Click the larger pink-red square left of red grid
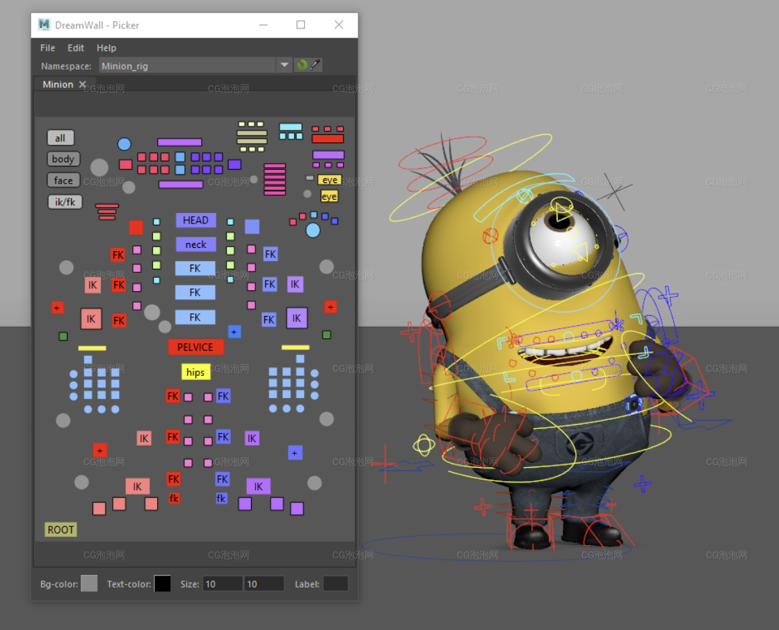Viewport: 779px width, 630px height. (126, 164)
